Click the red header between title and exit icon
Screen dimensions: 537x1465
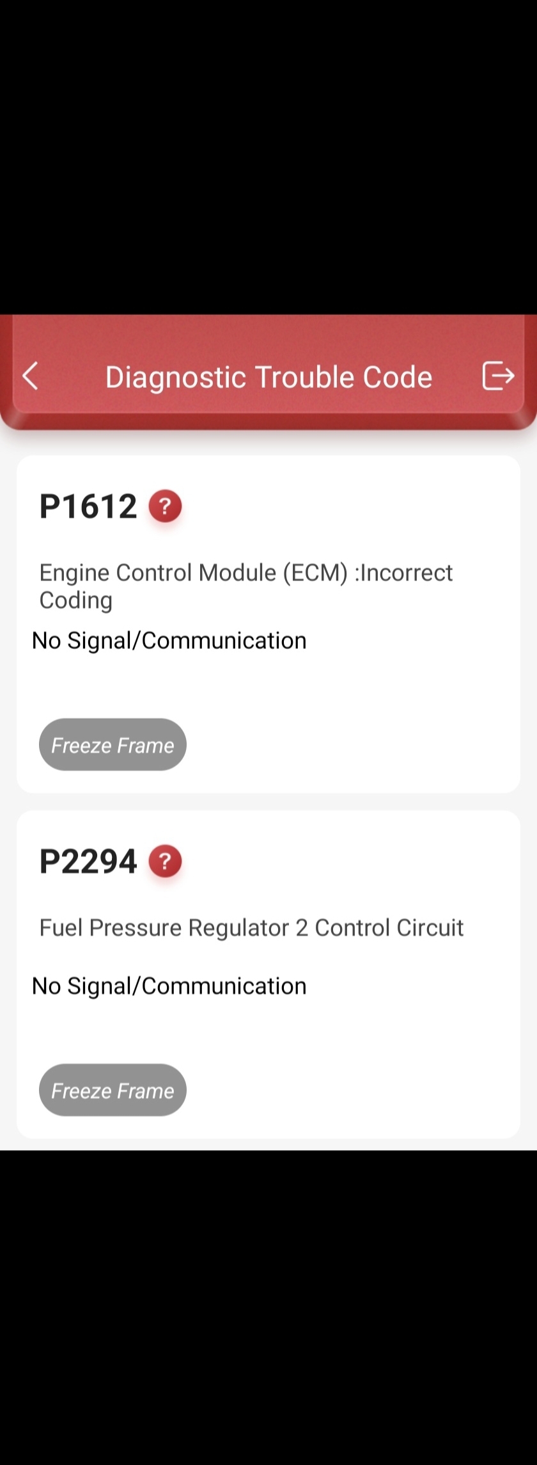coord(457,377)
